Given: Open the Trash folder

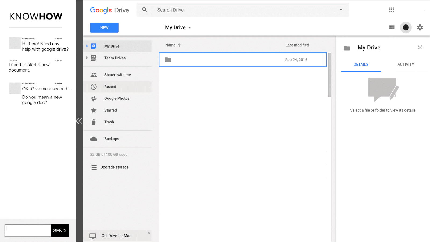Looking at the screenshot, I should [109, 122].
